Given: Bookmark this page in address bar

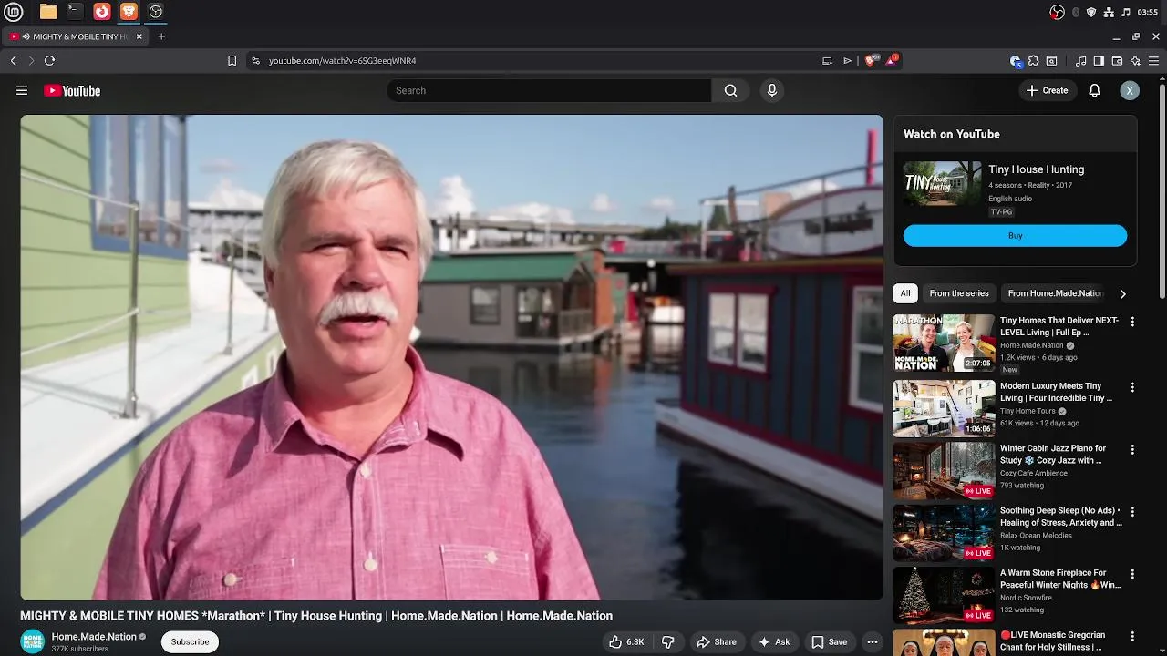Looking at the screenshot, I should pyautogui.click(x=232, y=60).
